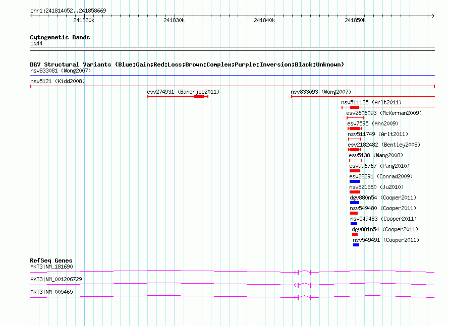Click the red bar under esv2182482

coord(354,150)
